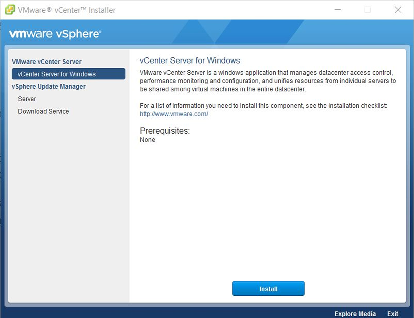Screen dimensions: 414x318
Task: Click the blue Install button
Action: coord(268,288)
